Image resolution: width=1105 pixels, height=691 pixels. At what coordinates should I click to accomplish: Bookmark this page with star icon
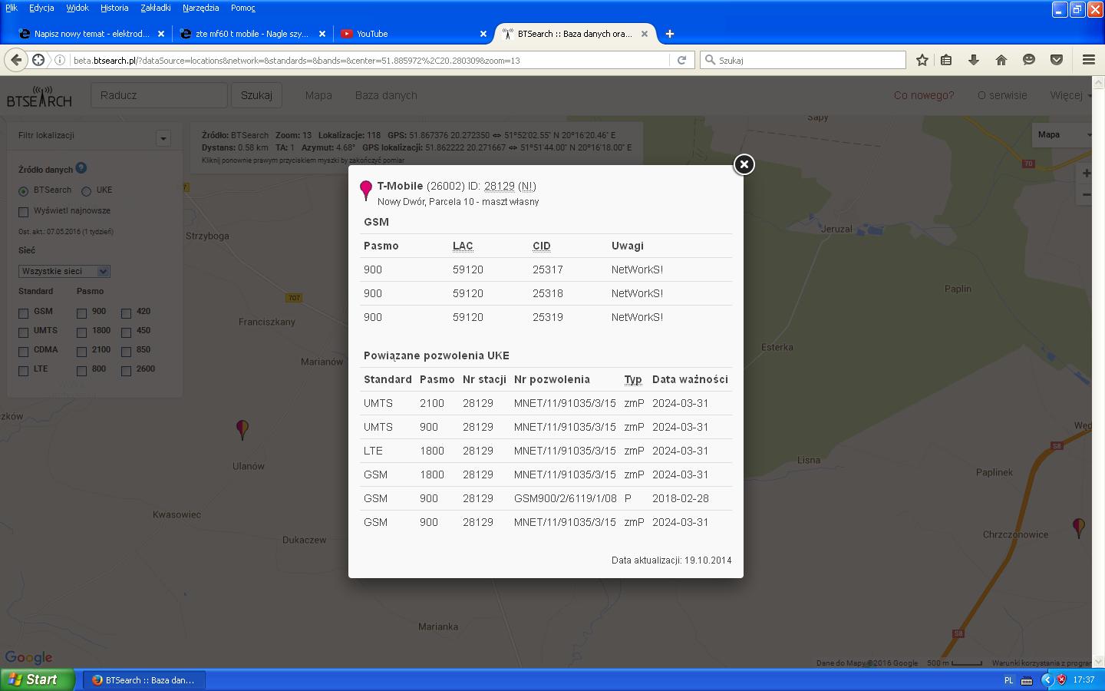[x=922, y=60]
